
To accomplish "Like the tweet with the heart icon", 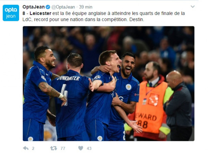I will pos(81,148).
